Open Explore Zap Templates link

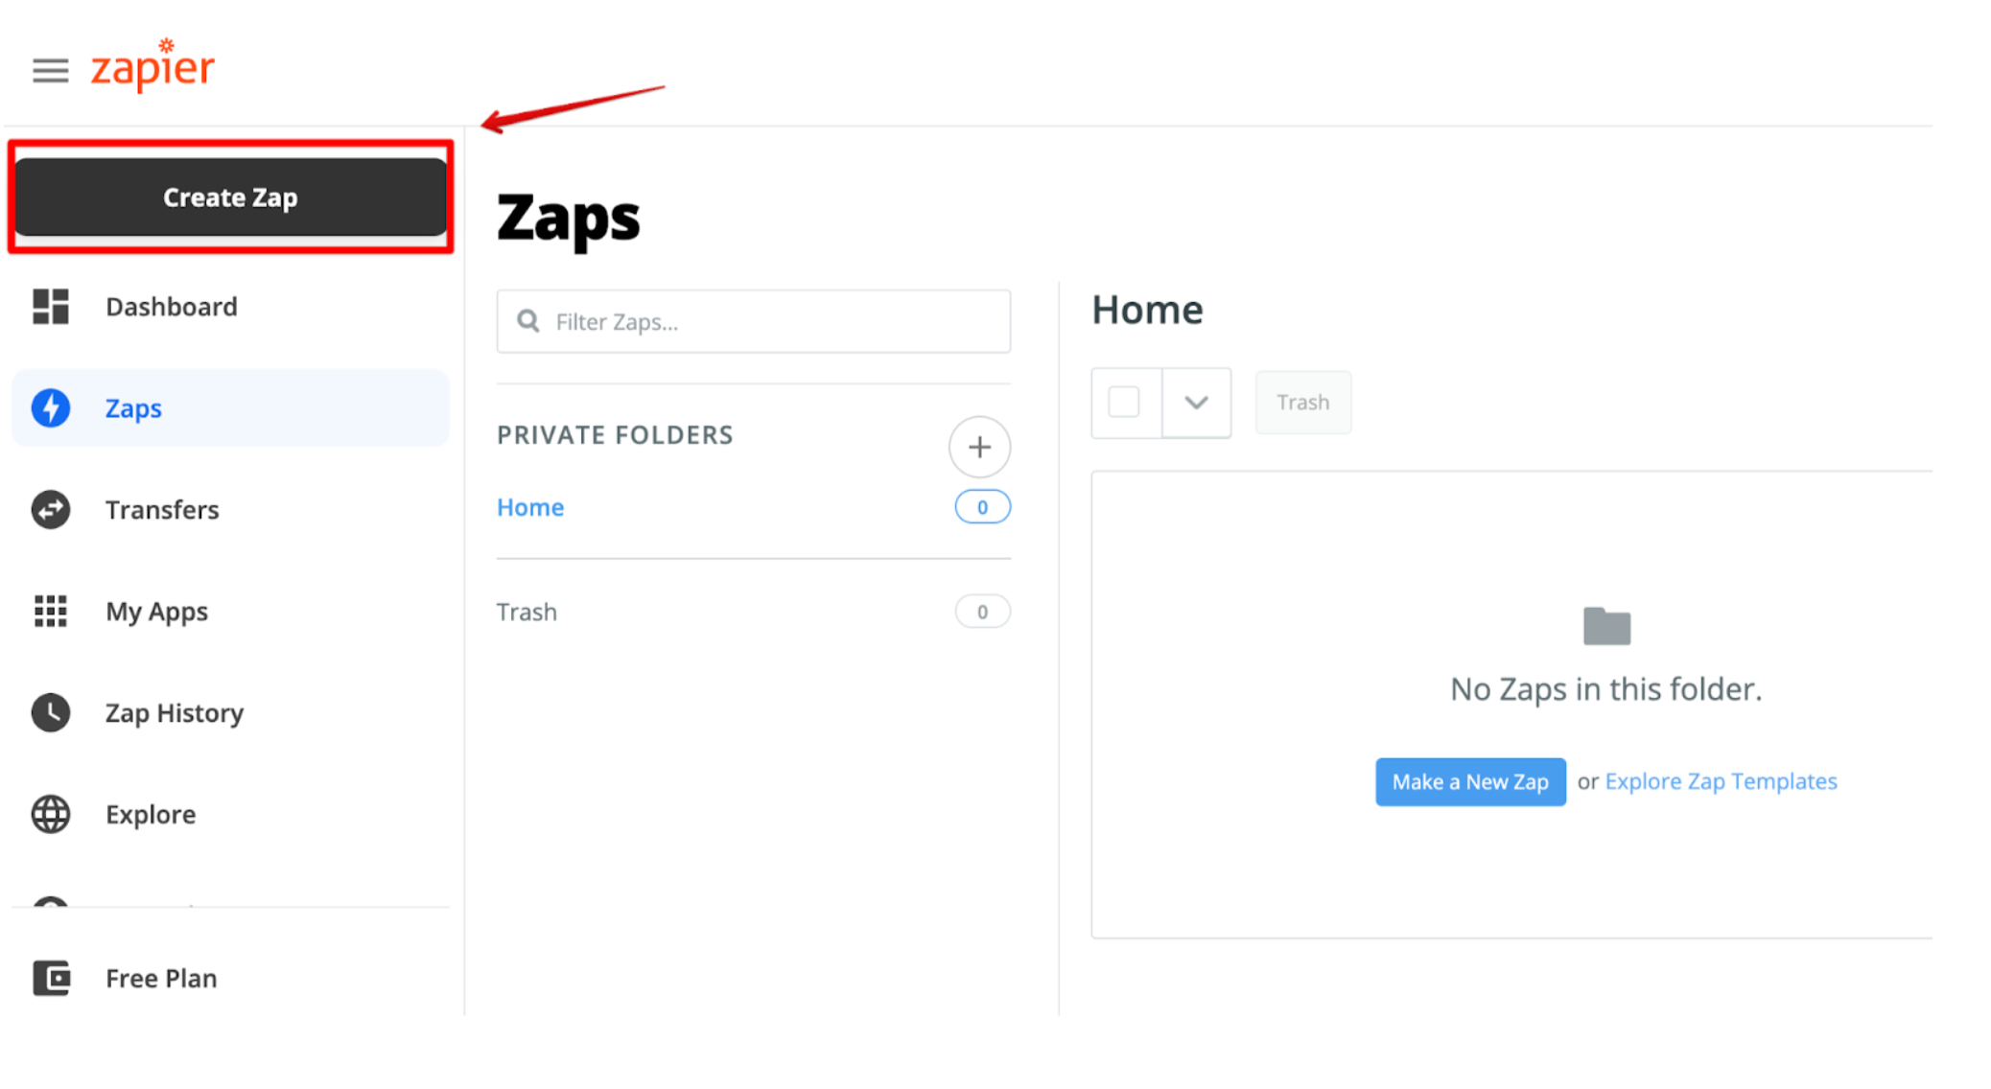tap(1721, 781)
